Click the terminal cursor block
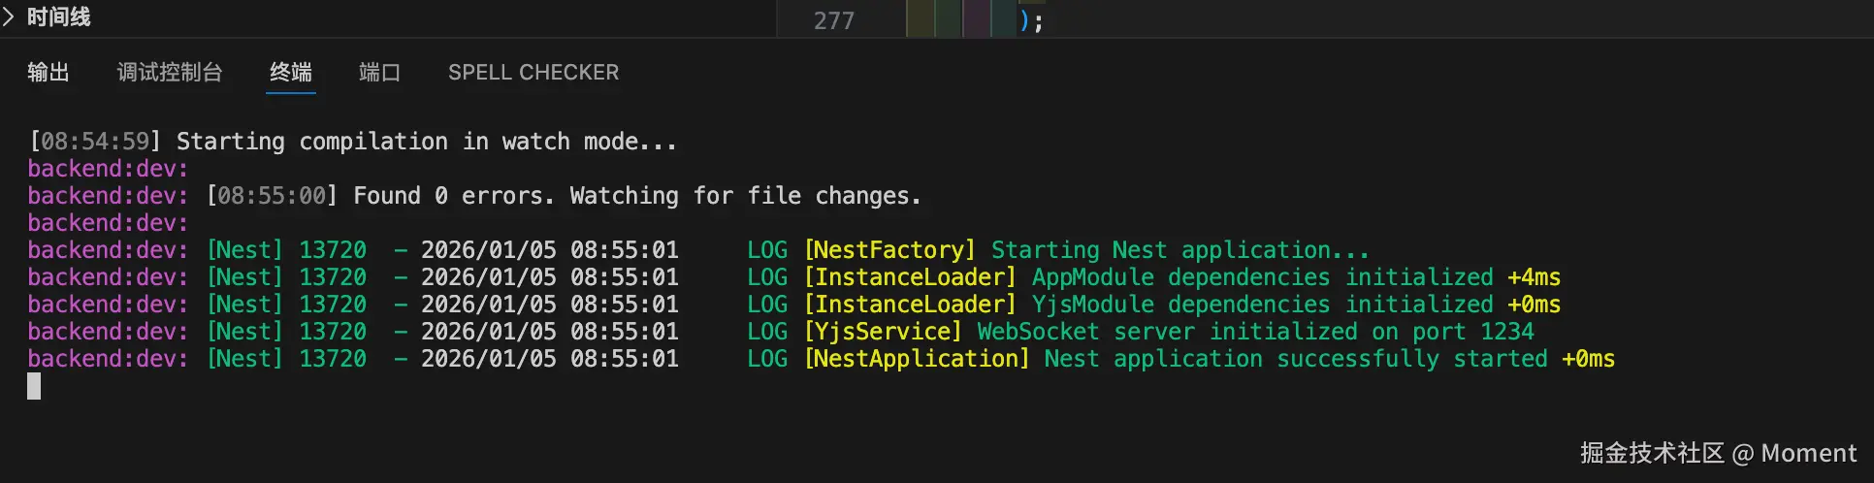Image resolution: width=1874 pixels, height=483 pixels. [34, 386]
